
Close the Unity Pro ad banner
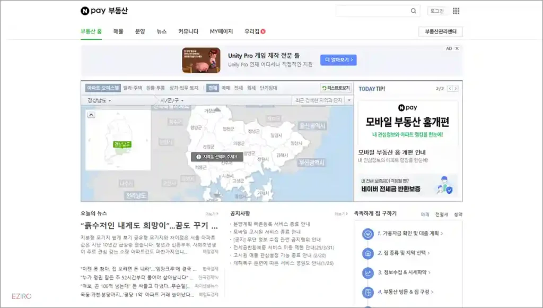(x=457, y=48)
